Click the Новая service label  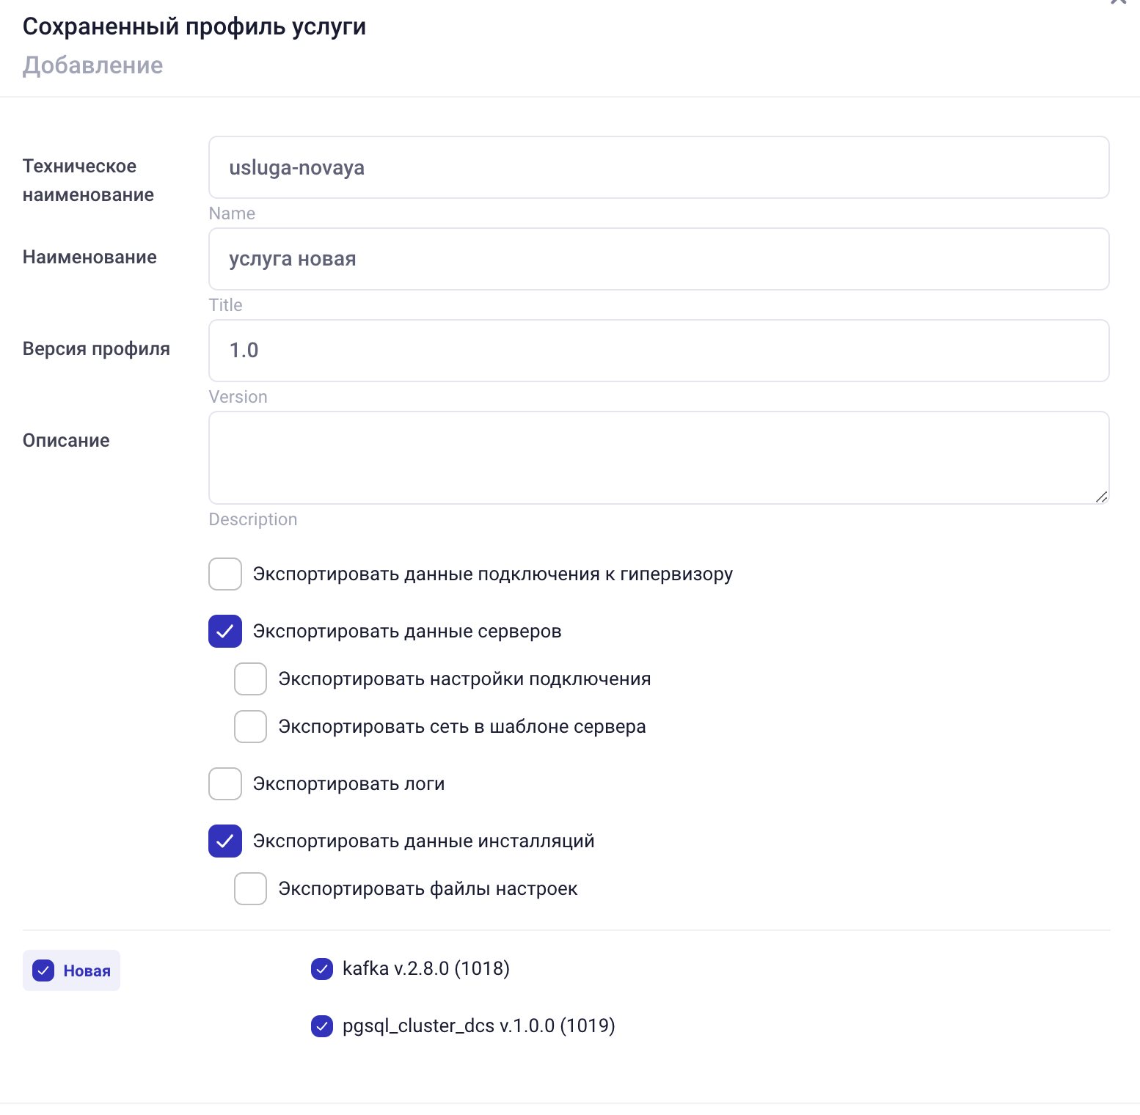click(x=87, y=971)
